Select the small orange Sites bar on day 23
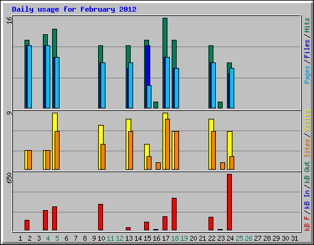Screen dimensions: 314x245 point(223,166)
